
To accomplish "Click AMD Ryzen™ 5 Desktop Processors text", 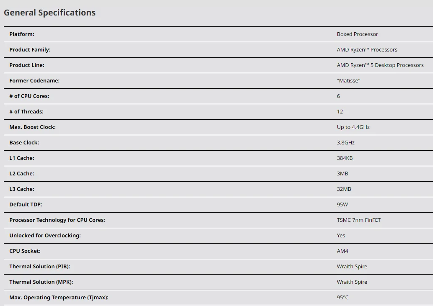I will pyautogui.click(x=380, y=65).
